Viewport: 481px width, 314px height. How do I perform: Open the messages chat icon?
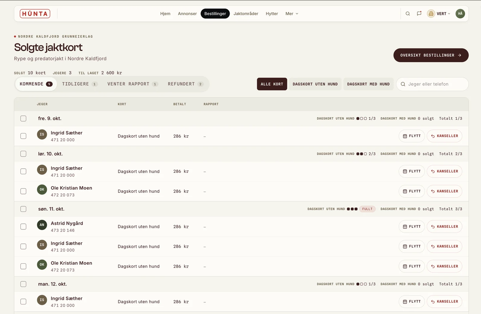[x=419, y=13]
